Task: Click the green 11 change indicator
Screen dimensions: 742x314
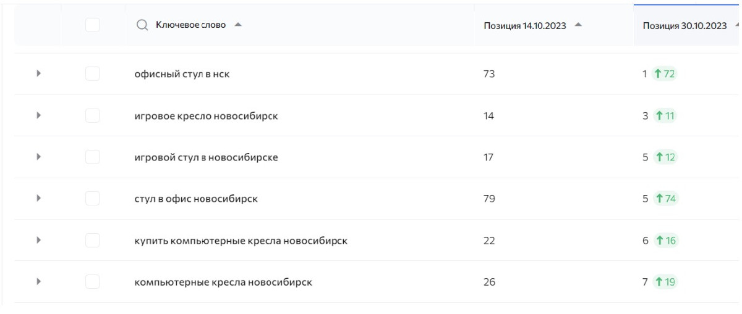Action: (665, 115)
